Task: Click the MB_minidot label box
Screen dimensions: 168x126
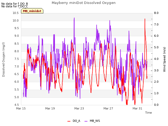Action: pyautogui.click(x=32, y=11)
